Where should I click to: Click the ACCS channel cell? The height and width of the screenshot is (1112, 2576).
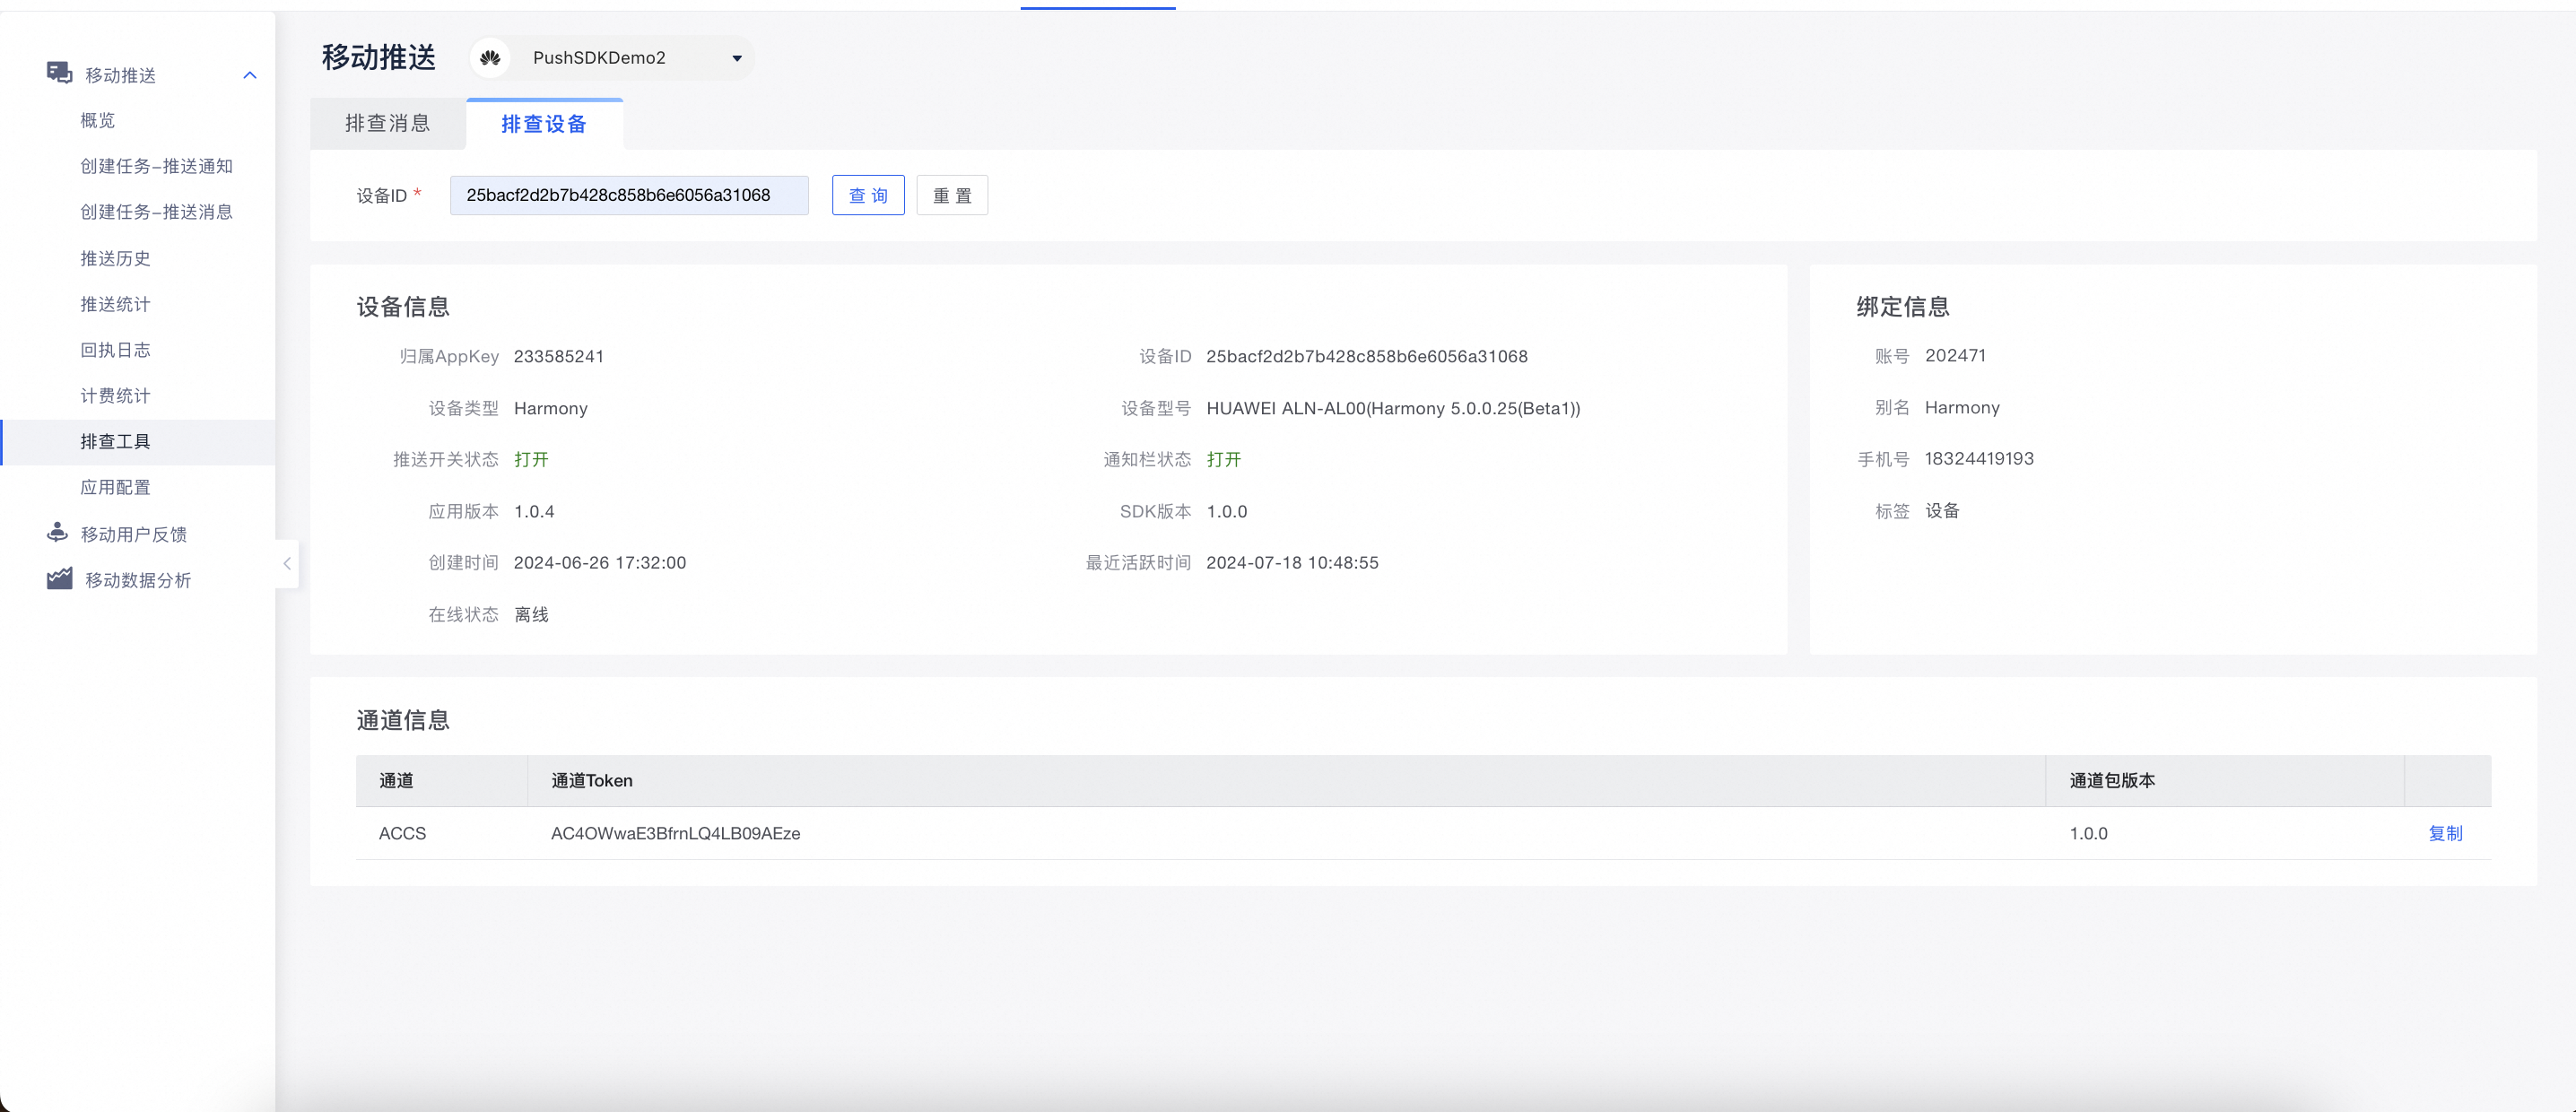click(x=402, y=833)
